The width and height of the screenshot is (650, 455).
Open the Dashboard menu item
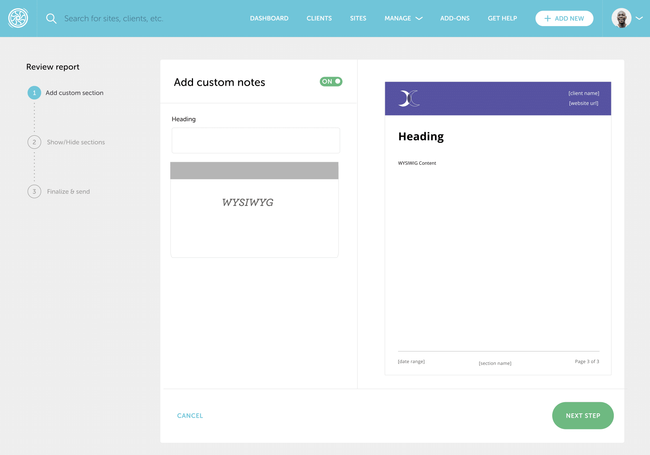pos(269,18)
